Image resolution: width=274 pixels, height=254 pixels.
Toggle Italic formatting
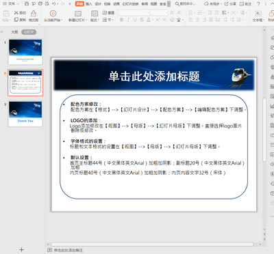point(128,20)
